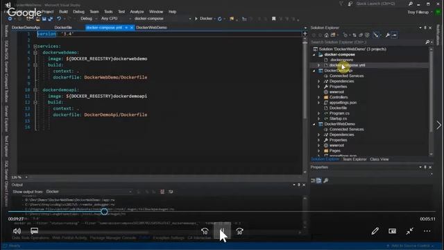
Task: Switch to the DockerDemoApi editor tab
Action: (26, 28)
